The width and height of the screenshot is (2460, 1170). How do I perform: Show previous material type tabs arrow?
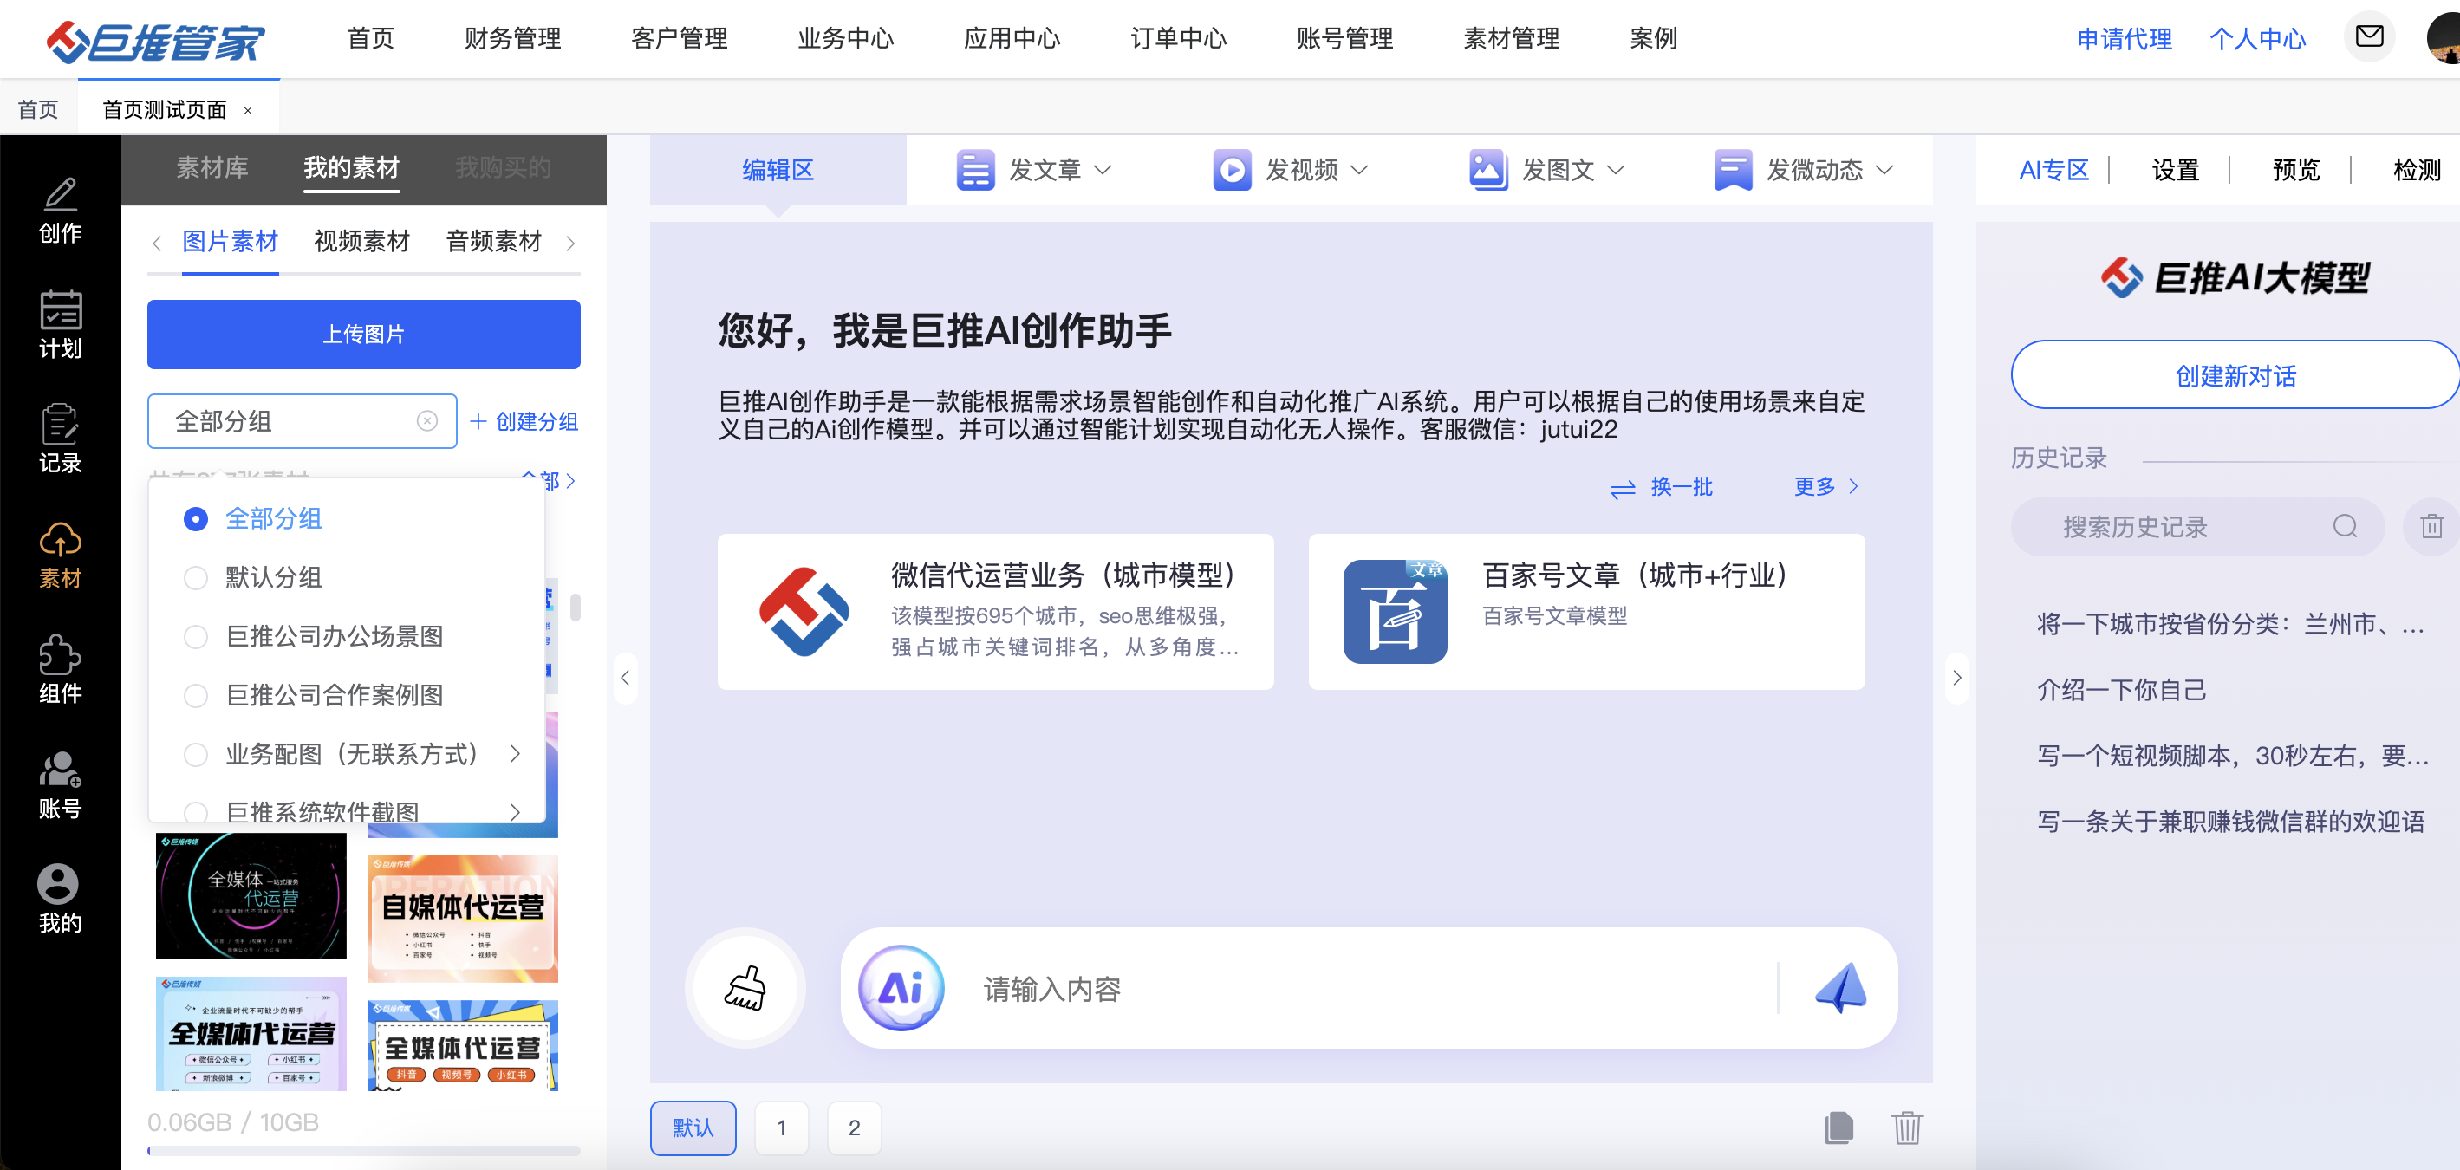pos(157,244)
